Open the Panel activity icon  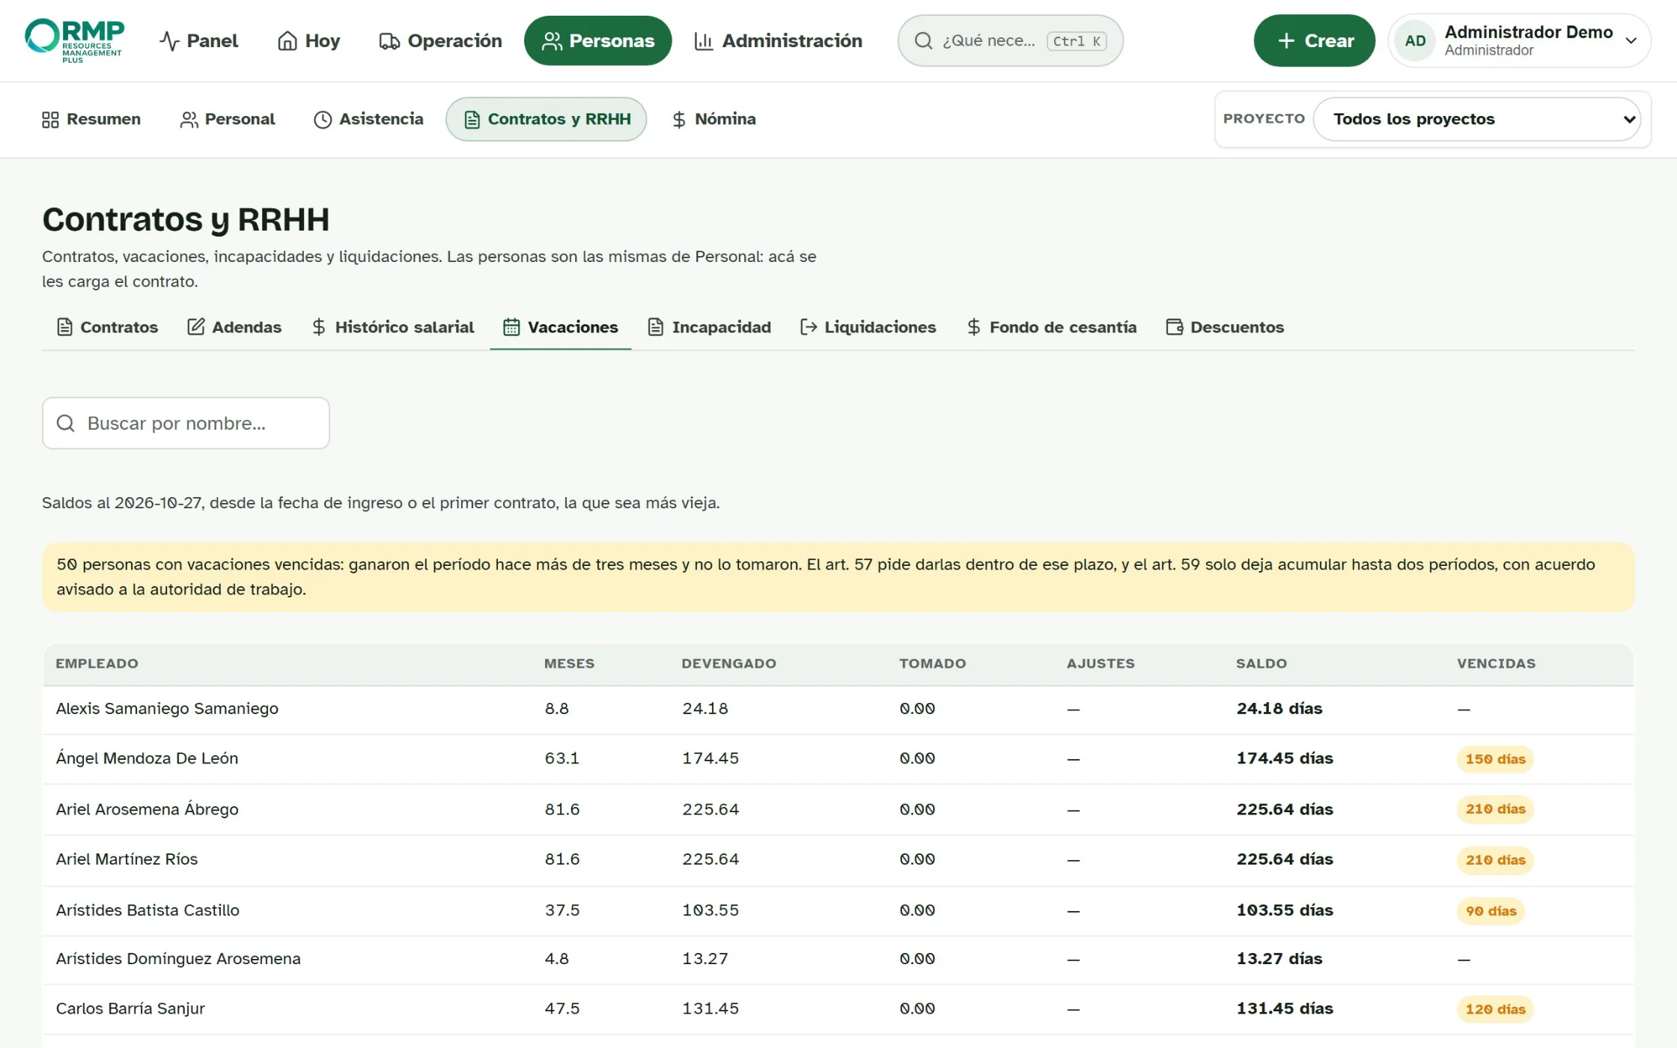[169, 40]
